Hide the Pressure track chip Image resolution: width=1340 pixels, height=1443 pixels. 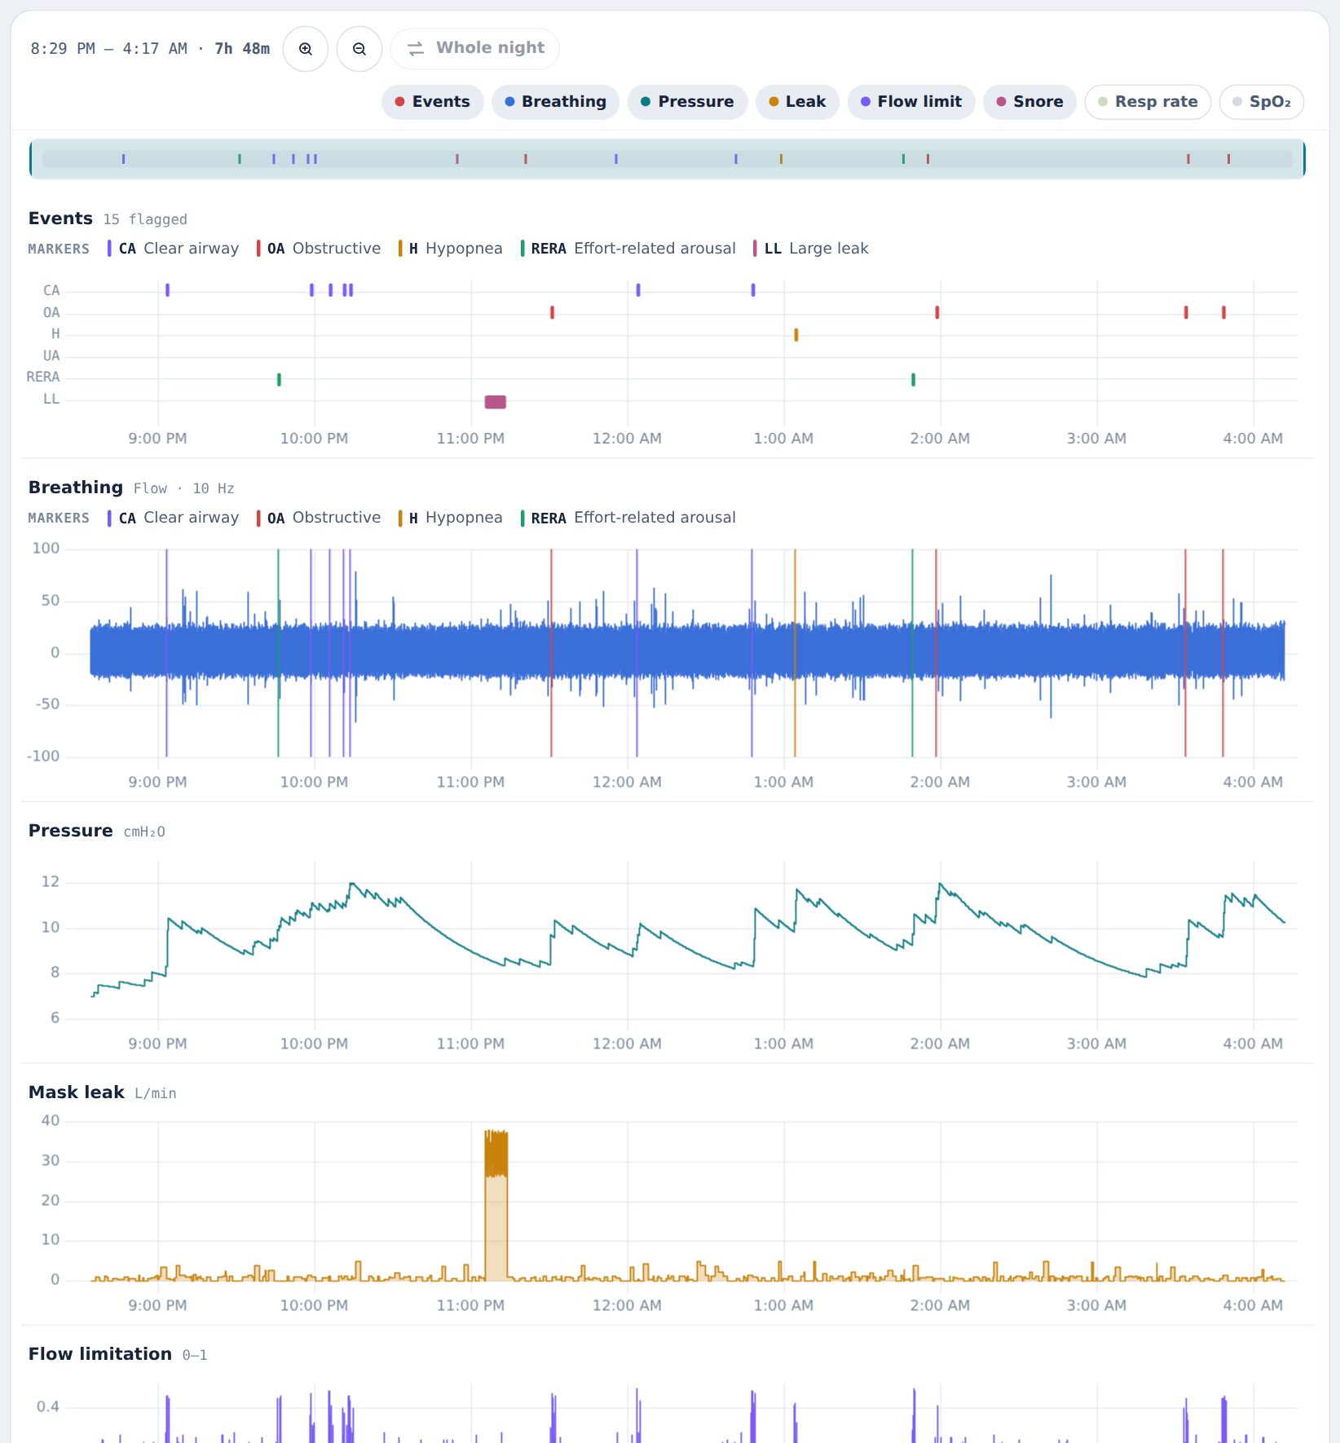pos(687,102)
